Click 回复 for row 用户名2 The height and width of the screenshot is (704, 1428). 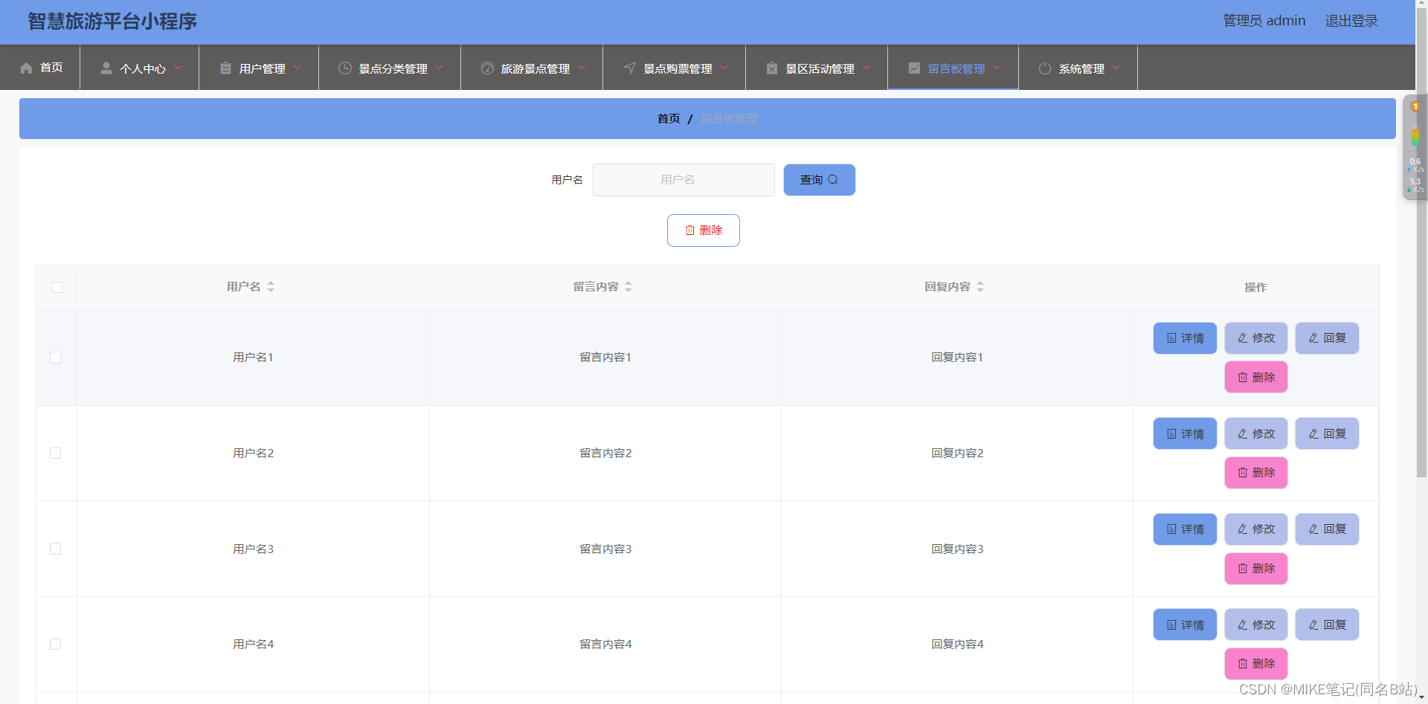tap(1327, 434)
